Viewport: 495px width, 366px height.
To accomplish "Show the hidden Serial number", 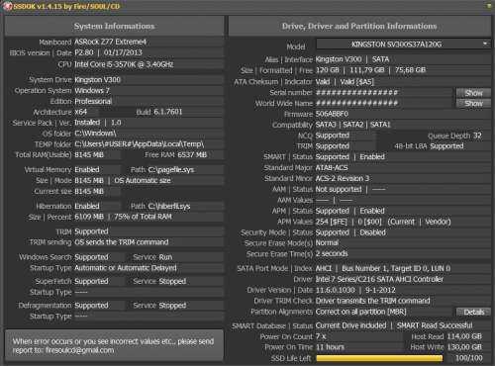I will point(473,93).
